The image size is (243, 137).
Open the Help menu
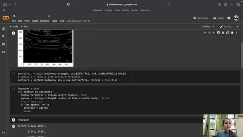point(62,21)
